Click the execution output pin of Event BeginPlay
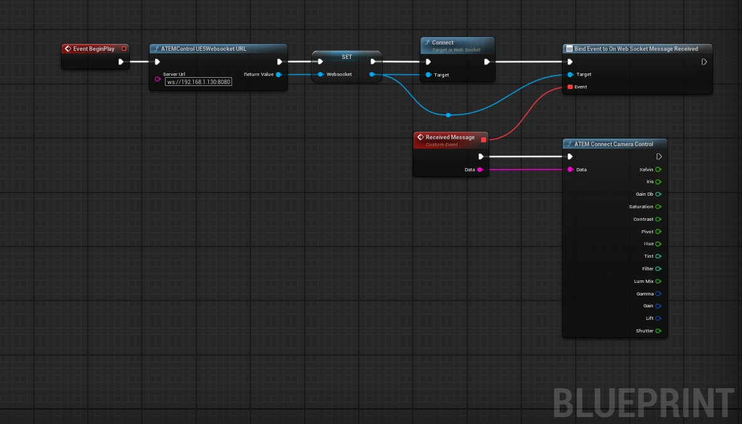This screenshot has height=424, width=742. pyautogui.click(x=121, y=61)
